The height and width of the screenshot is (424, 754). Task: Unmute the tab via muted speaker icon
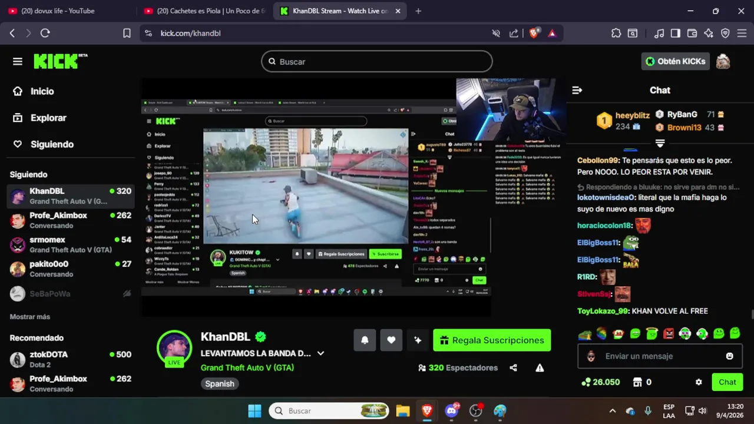(x=496, y=34)
